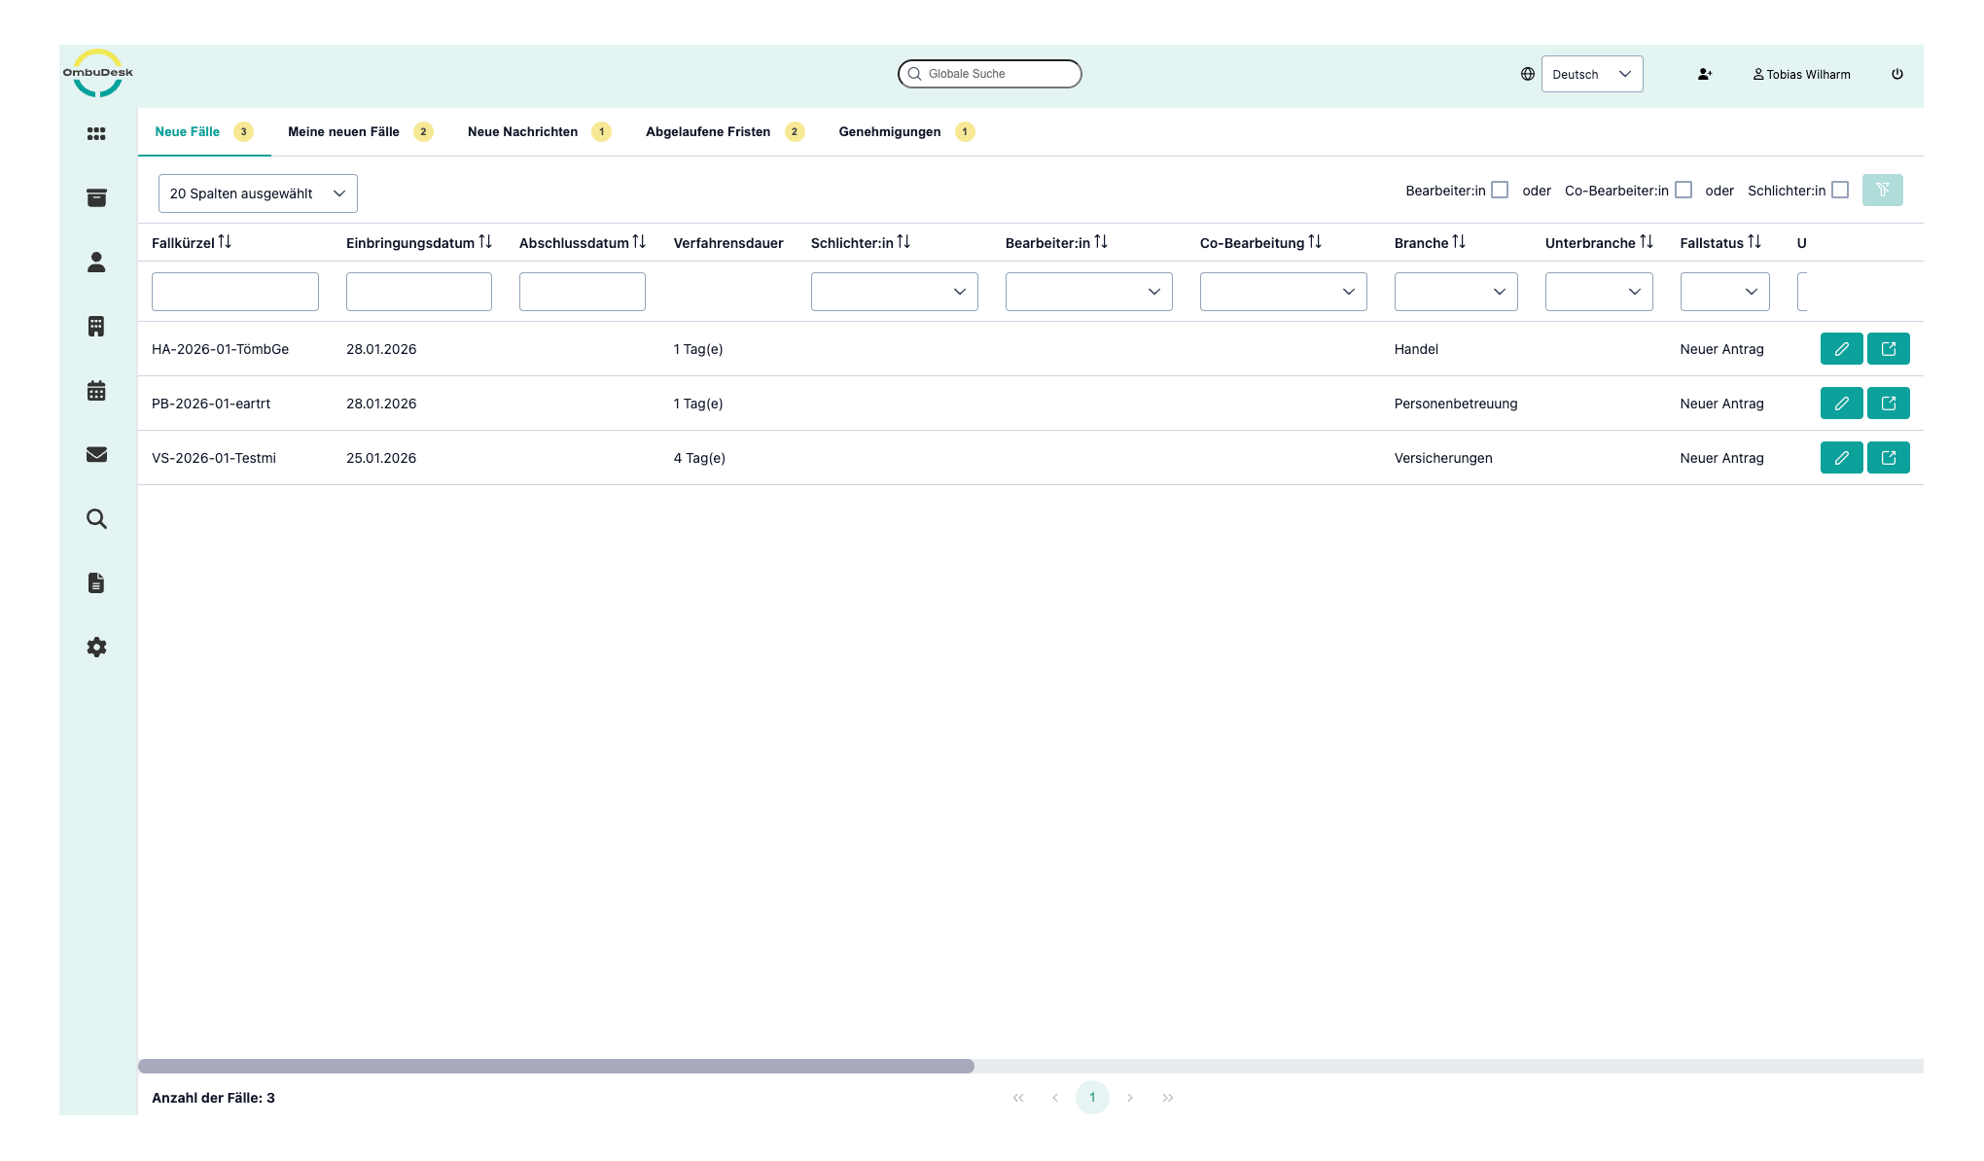1984x1161 pixels.
Task: Enable the Bearbeiter:in filter checkbox
Action: pyautogui.click(x=1500, y=191)
